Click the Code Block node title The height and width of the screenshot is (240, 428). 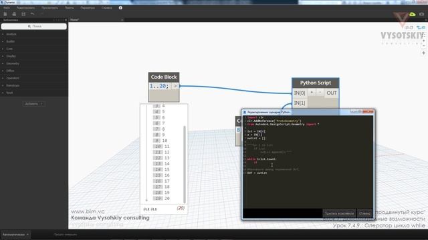click(x=164, y=77)
